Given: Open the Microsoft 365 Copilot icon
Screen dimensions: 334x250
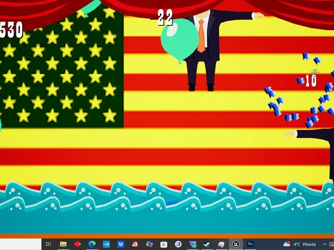Looking at the screenshot, I should point(149,244).
